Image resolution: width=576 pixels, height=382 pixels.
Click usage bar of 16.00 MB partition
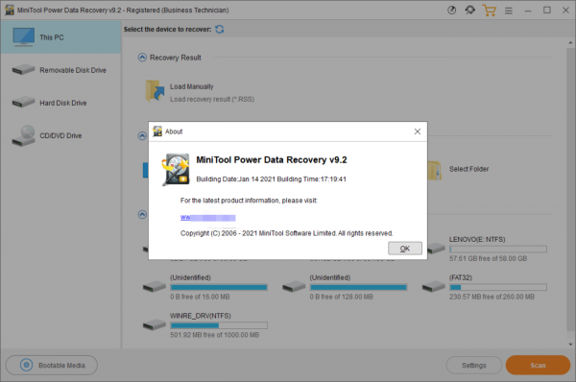219,288
